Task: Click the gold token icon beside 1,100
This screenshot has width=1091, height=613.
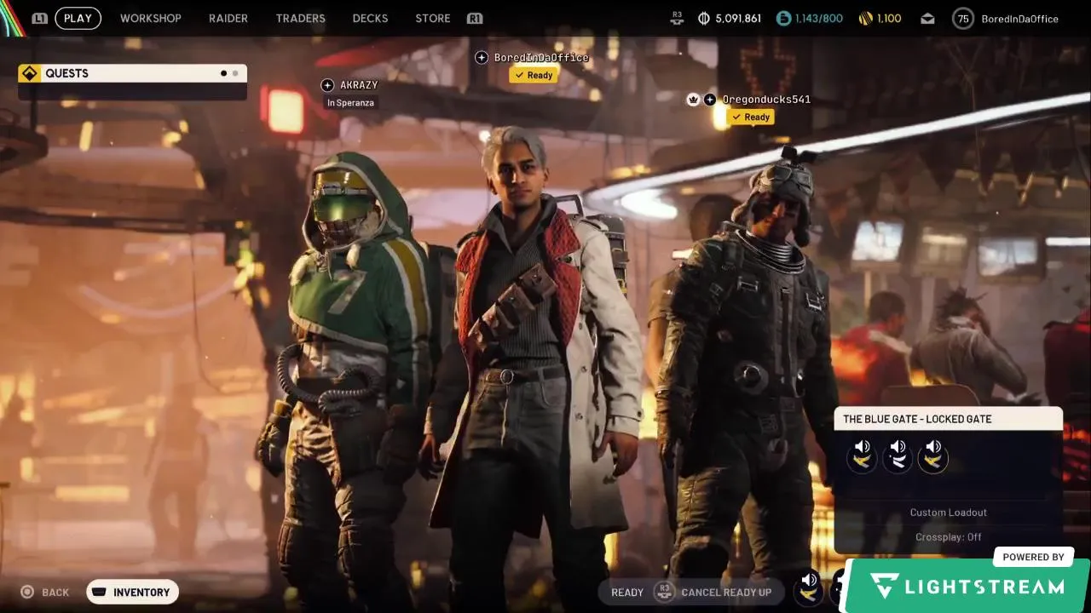Action: 865,18
